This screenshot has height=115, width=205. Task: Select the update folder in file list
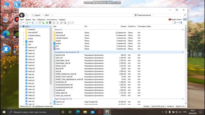pyautogui.click(x=58, y=43)
